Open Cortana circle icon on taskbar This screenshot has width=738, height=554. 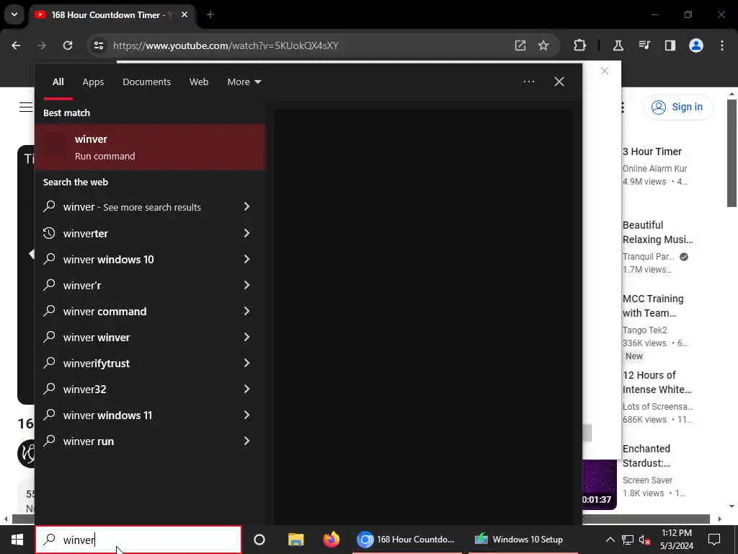tap(259, 540)
